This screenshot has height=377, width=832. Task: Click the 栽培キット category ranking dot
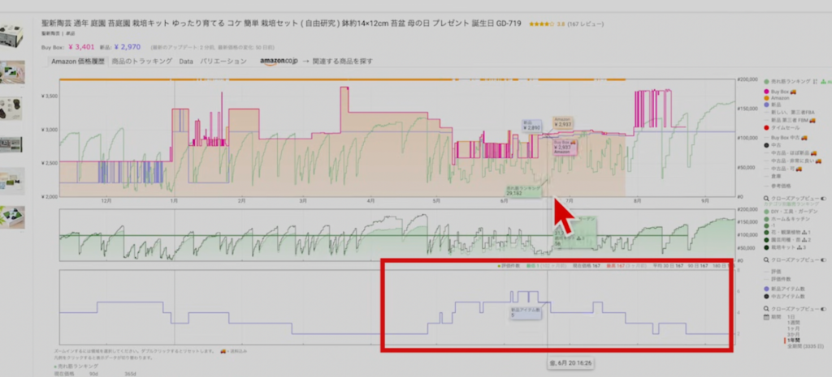tap(767, 246)
